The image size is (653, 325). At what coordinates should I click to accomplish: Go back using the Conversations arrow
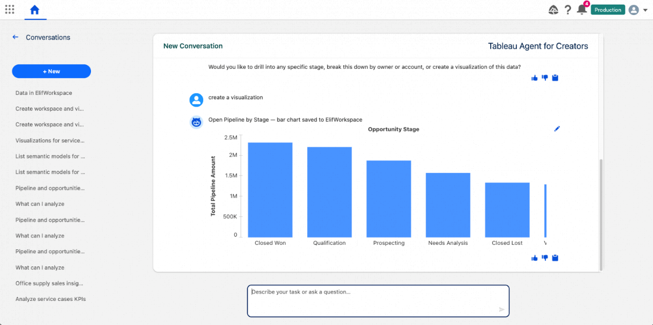pos(16,37)
